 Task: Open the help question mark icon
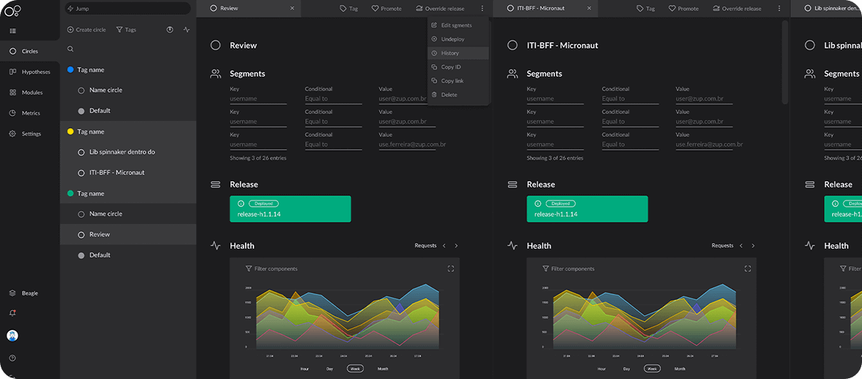[13, 358]
